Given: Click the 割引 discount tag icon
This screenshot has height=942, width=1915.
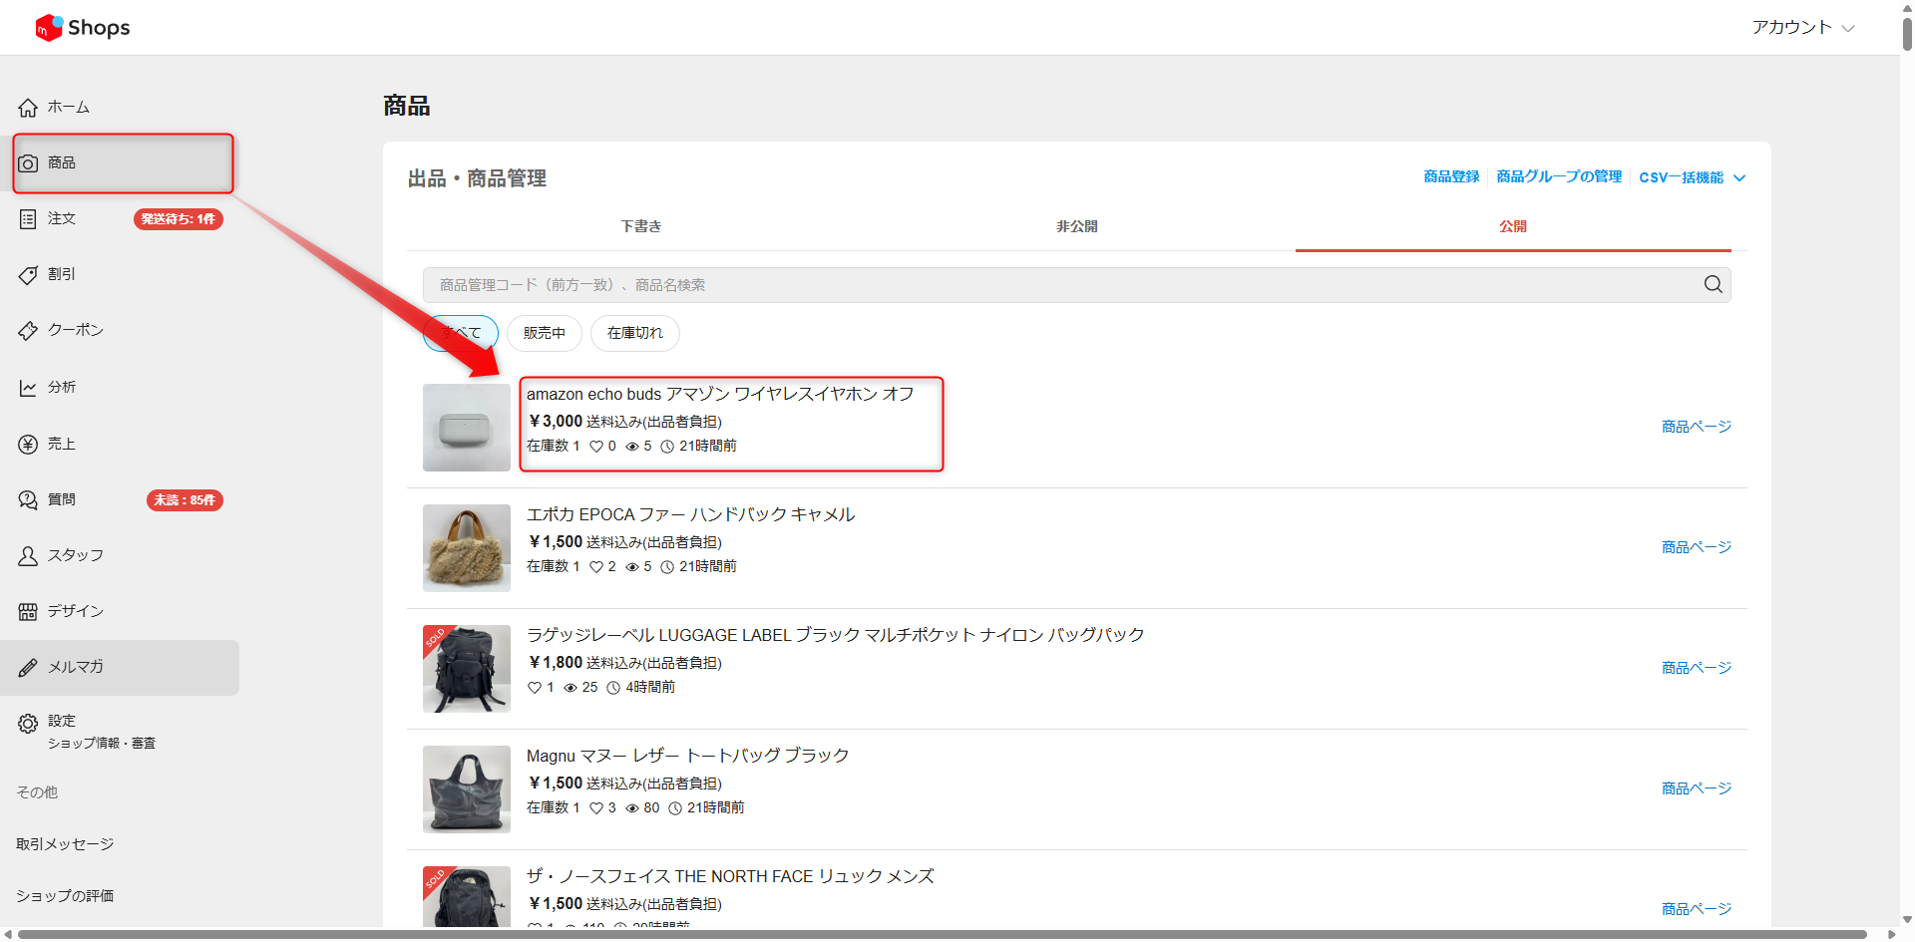Looking at the screenshot, I should point(28,275).
